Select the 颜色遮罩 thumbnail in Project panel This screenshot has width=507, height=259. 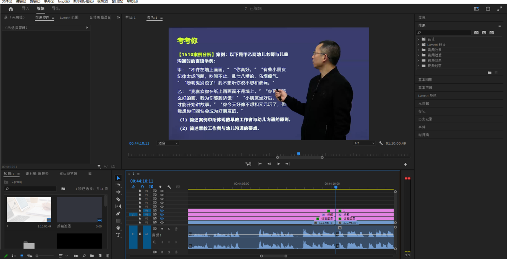79,210
